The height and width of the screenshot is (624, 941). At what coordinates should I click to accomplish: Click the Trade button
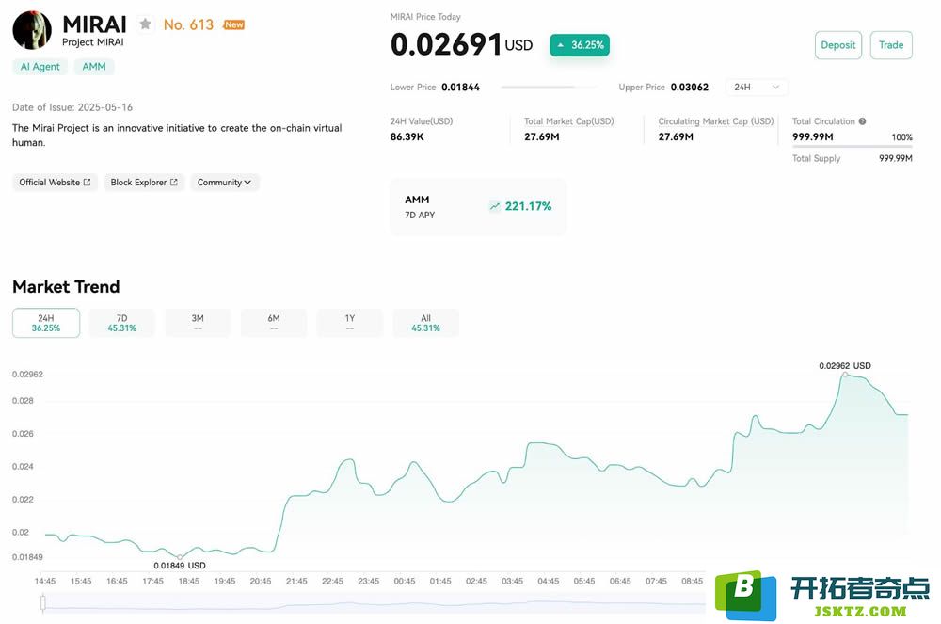(891, 45)
